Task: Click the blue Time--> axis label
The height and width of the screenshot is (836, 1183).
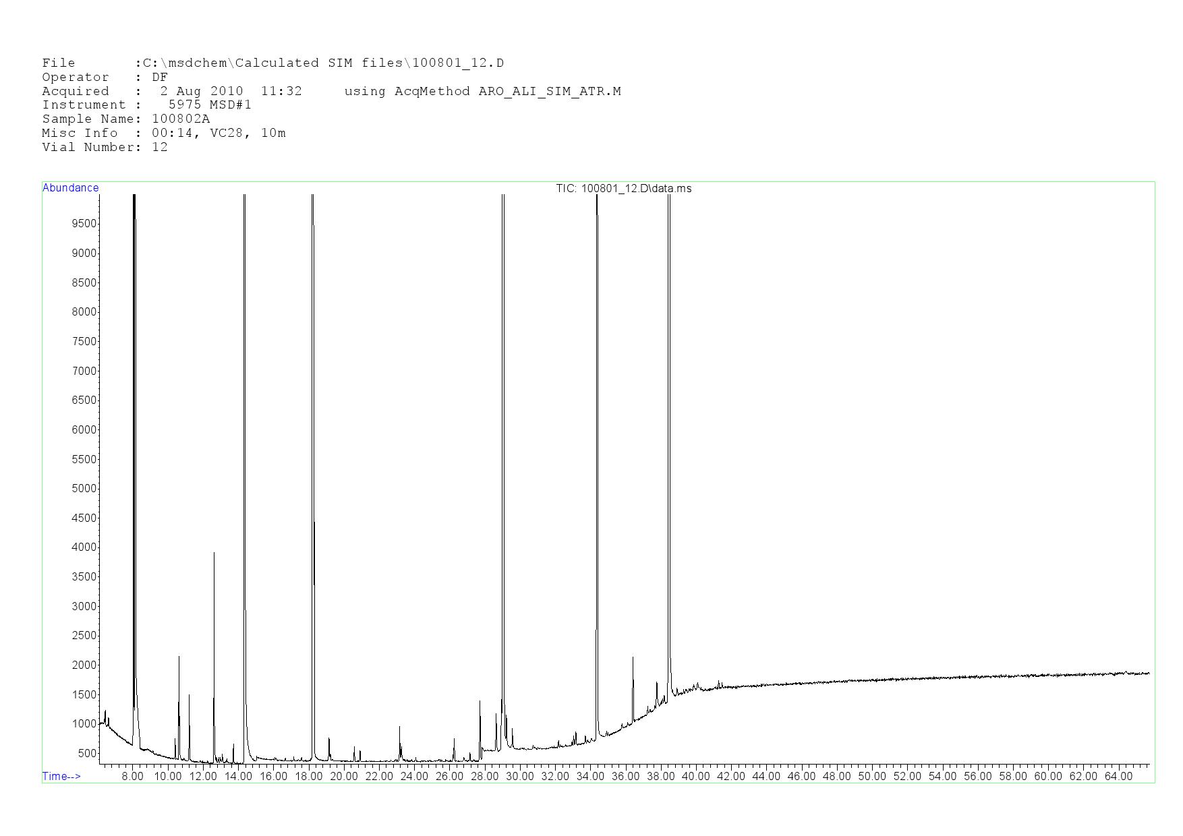Action: tap(61, 776)
